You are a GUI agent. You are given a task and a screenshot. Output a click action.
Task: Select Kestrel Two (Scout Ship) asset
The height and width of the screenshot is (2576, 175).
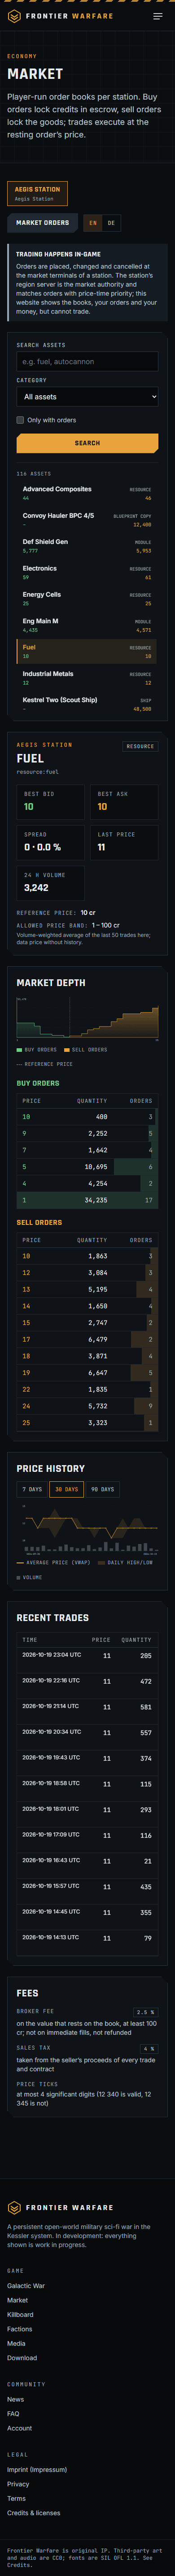click(87, 704)
